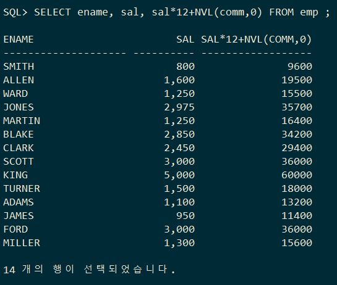Click FORD's salary 3,000
Screen dimensions: 337x285
tap(179, 229)
